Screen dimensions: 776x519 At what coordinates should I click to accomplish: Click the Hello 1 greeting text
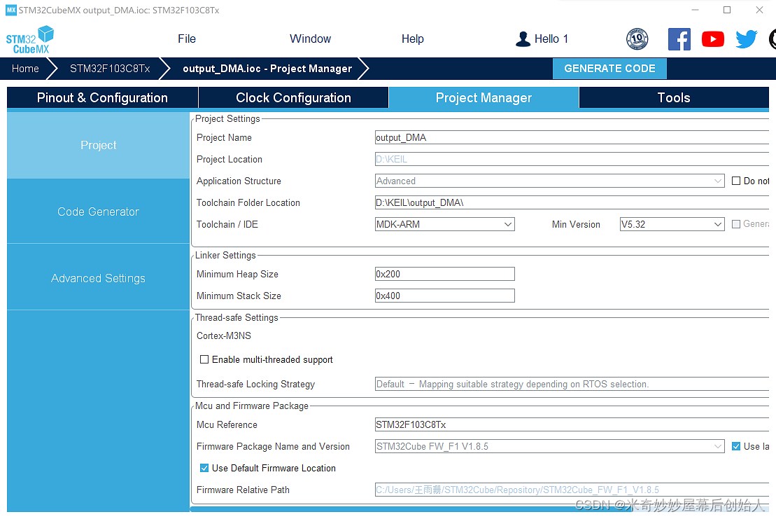[551, 39]
